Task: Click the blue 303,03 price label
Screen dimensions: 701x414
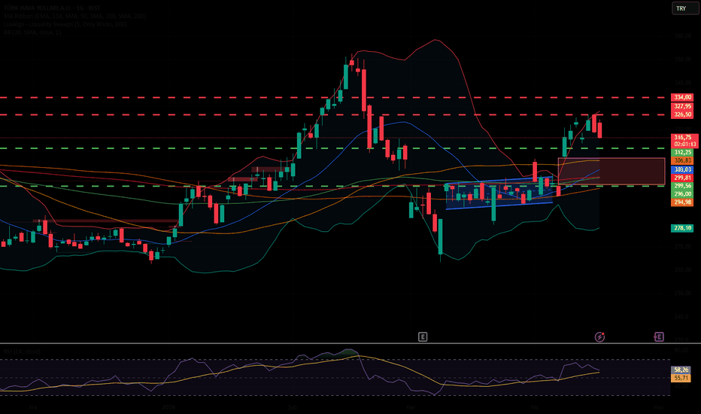Action: (x=682, y=169)
